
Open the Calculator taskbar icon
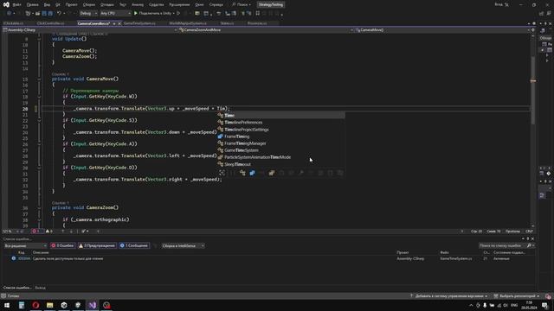point(22,305)
